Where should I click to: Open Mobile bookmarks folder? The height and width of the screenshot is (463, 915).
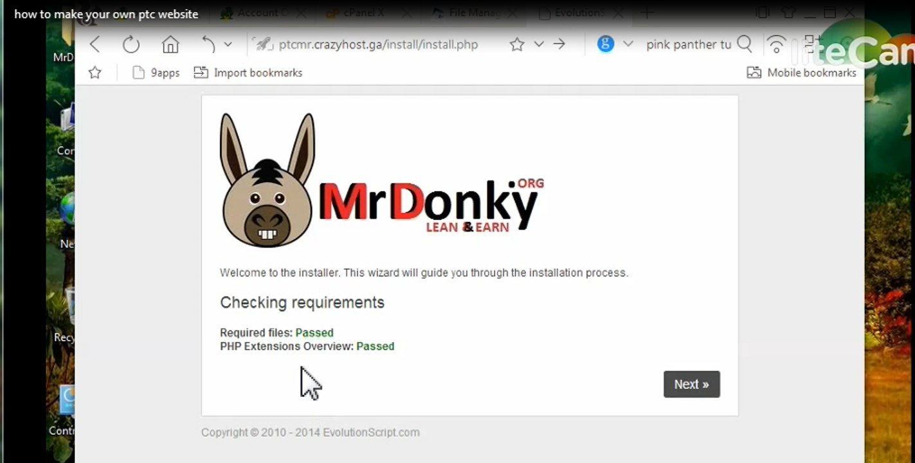pyautogui.click(x=802, y=73)
